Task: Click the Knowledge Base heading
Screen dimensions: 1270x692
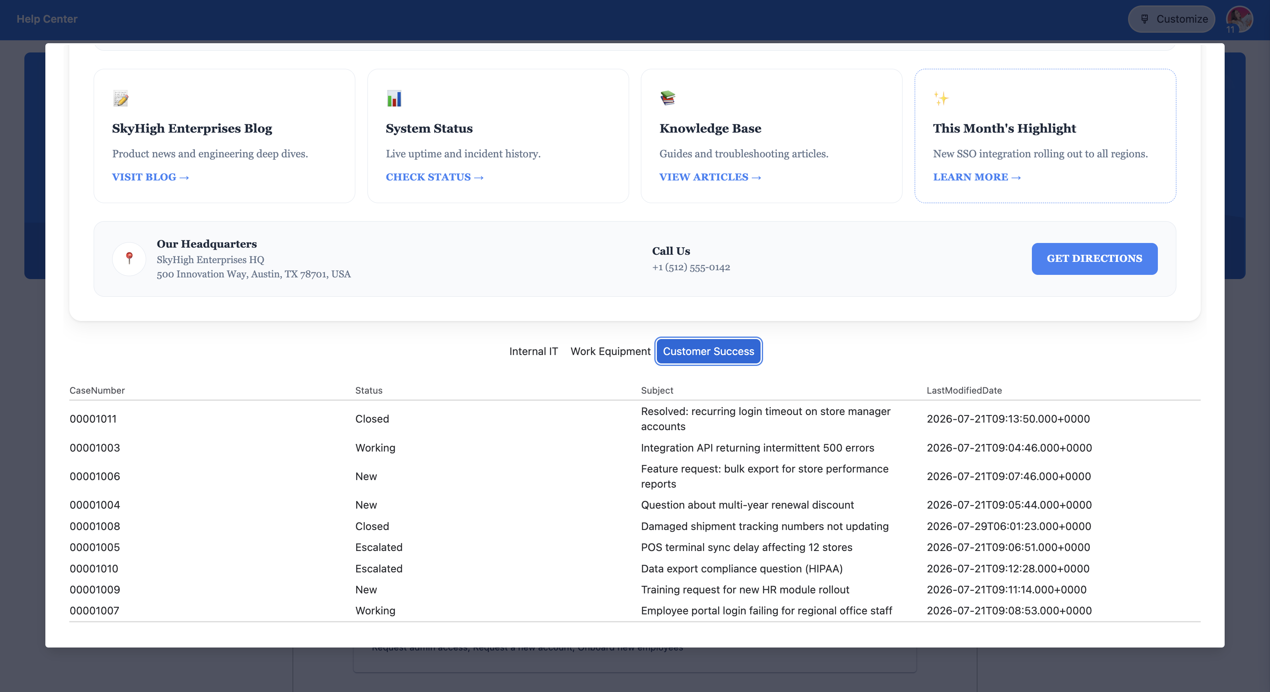Action: 710,128
